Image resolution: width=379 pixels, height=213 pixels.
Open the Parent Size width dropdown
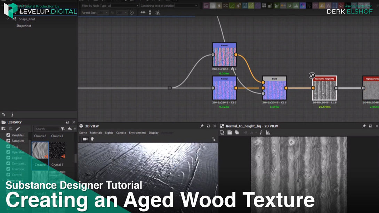coord(103,13)
